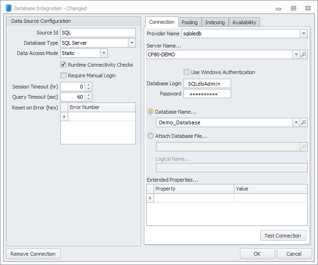
Task: Select the Error Number row indicator arrow
Action: [x=64, y=116]
